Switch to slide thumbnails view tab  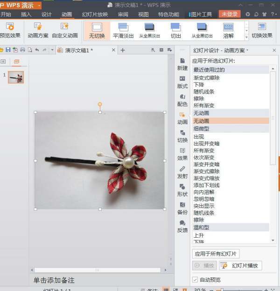click(16, 61)
